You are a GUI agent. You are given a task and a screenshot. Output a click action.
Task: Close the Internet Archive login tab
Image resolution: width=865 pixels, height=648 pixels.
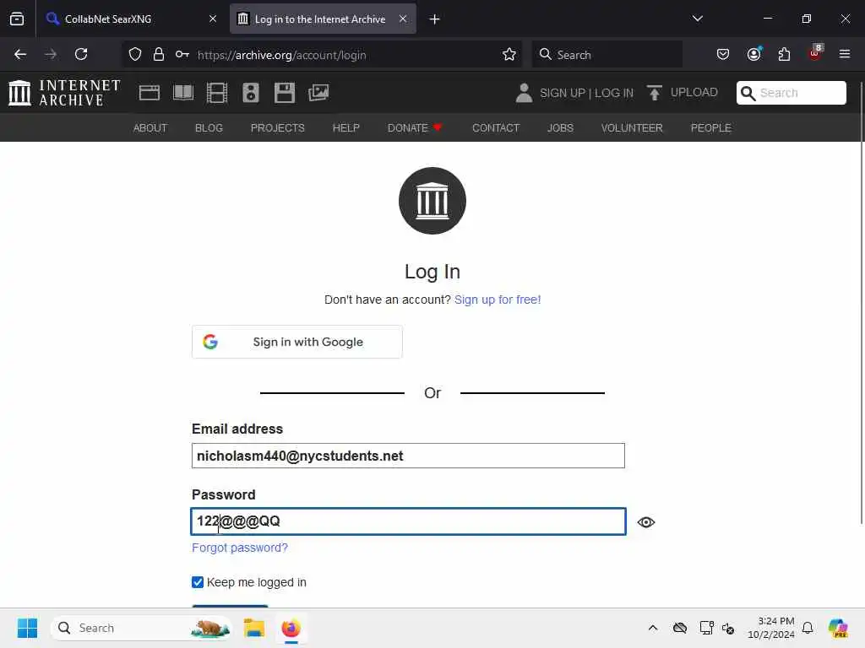coord(403,19)
